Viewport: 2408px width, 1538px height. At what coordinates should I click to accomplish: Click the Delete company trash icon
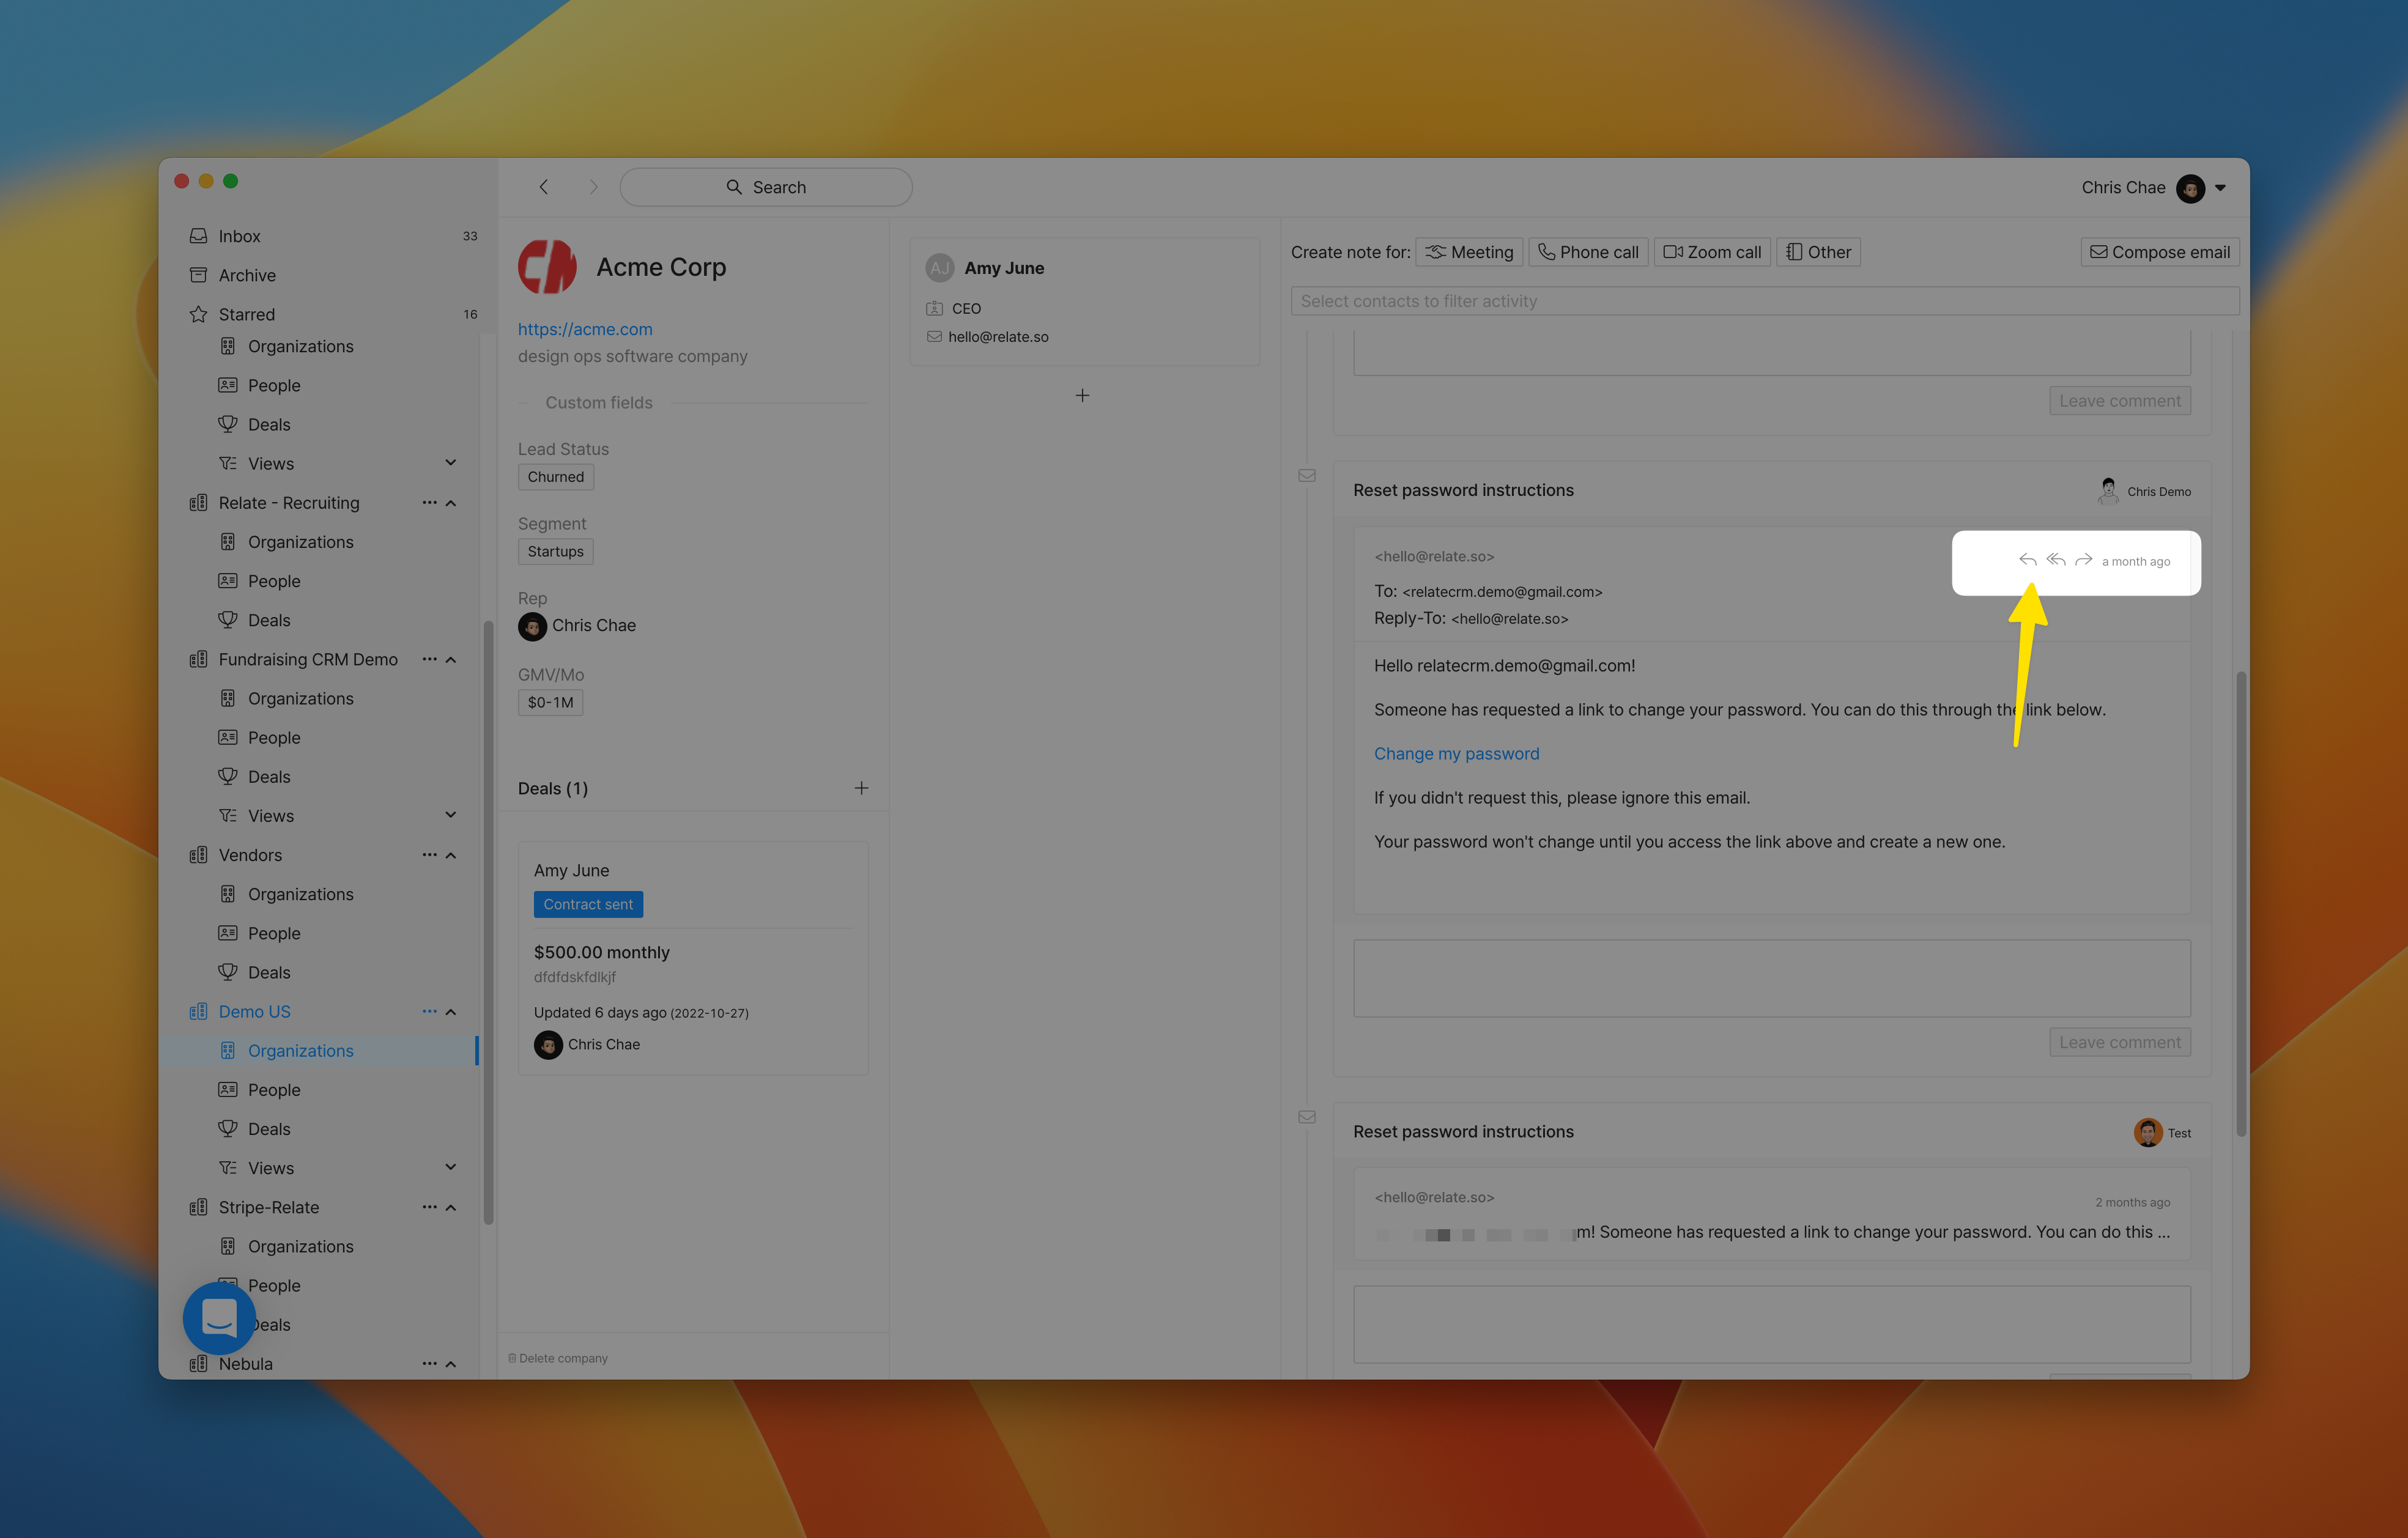point(513,1358)
